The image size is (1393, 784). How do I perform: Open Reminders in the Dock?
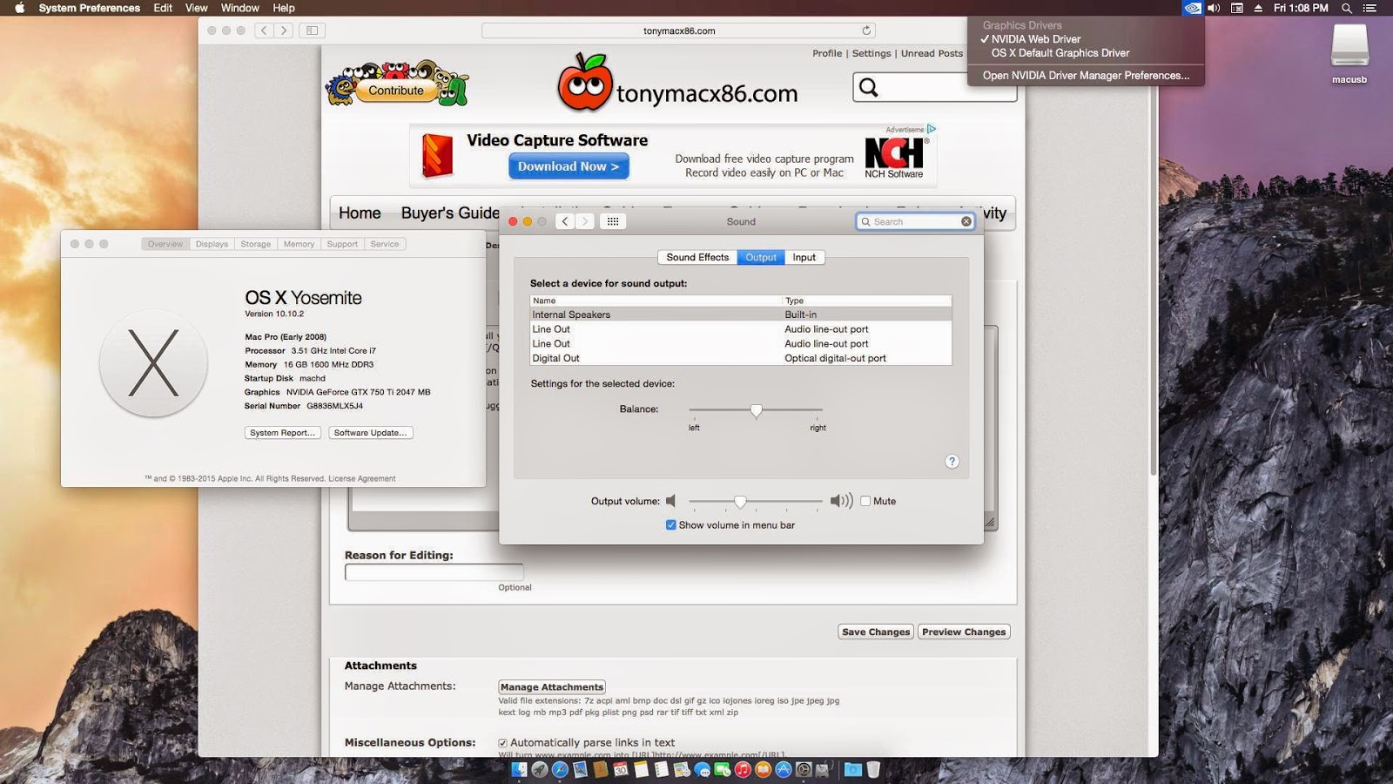pyautogui.click(x=662, y=769)
